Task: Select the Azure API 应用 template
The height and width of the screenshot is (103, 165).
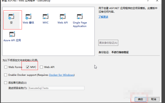Action: coord(12,37)
